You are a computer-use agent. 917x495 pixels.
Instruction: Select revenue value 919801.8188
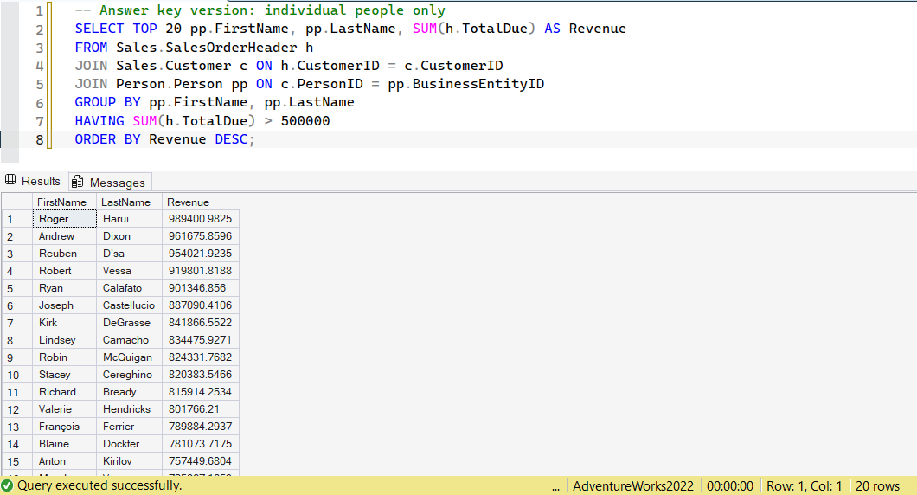pos(201,271)
